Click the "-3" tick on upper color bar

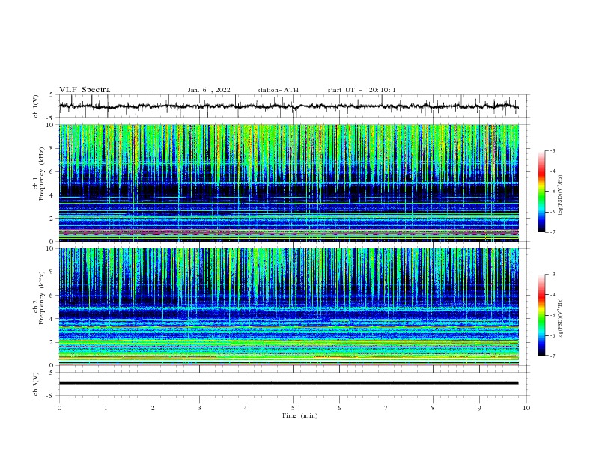[552, 150]
